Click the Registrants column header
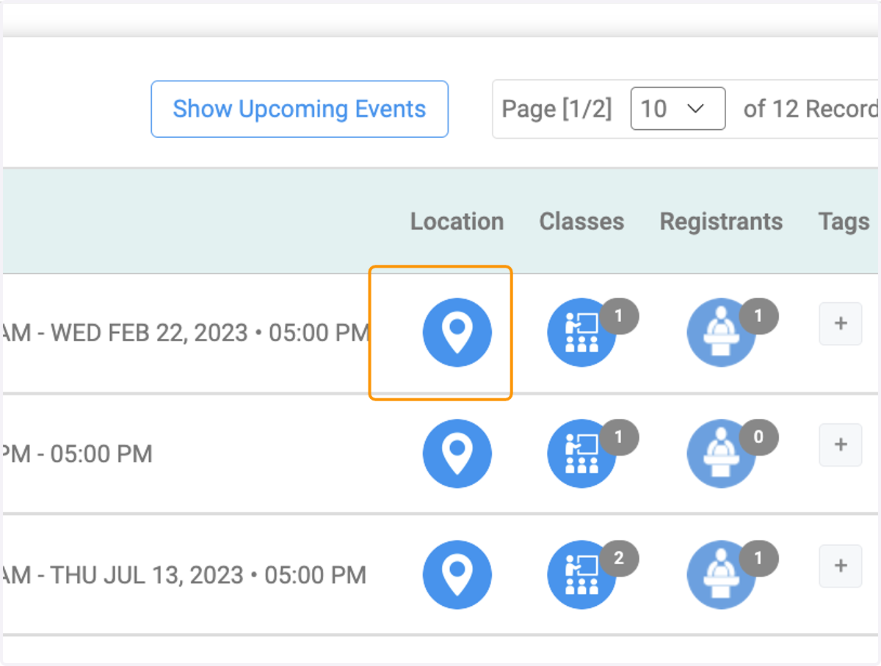The width and height of the screenshot is (881, 666). click(x=721, y=222)
